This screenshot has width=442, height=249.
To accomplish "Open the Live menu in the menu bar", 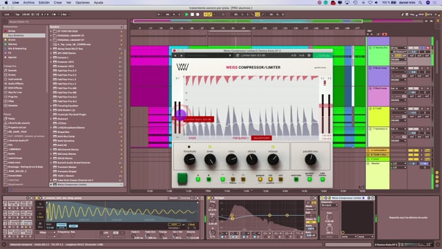I will click(15, 3).
